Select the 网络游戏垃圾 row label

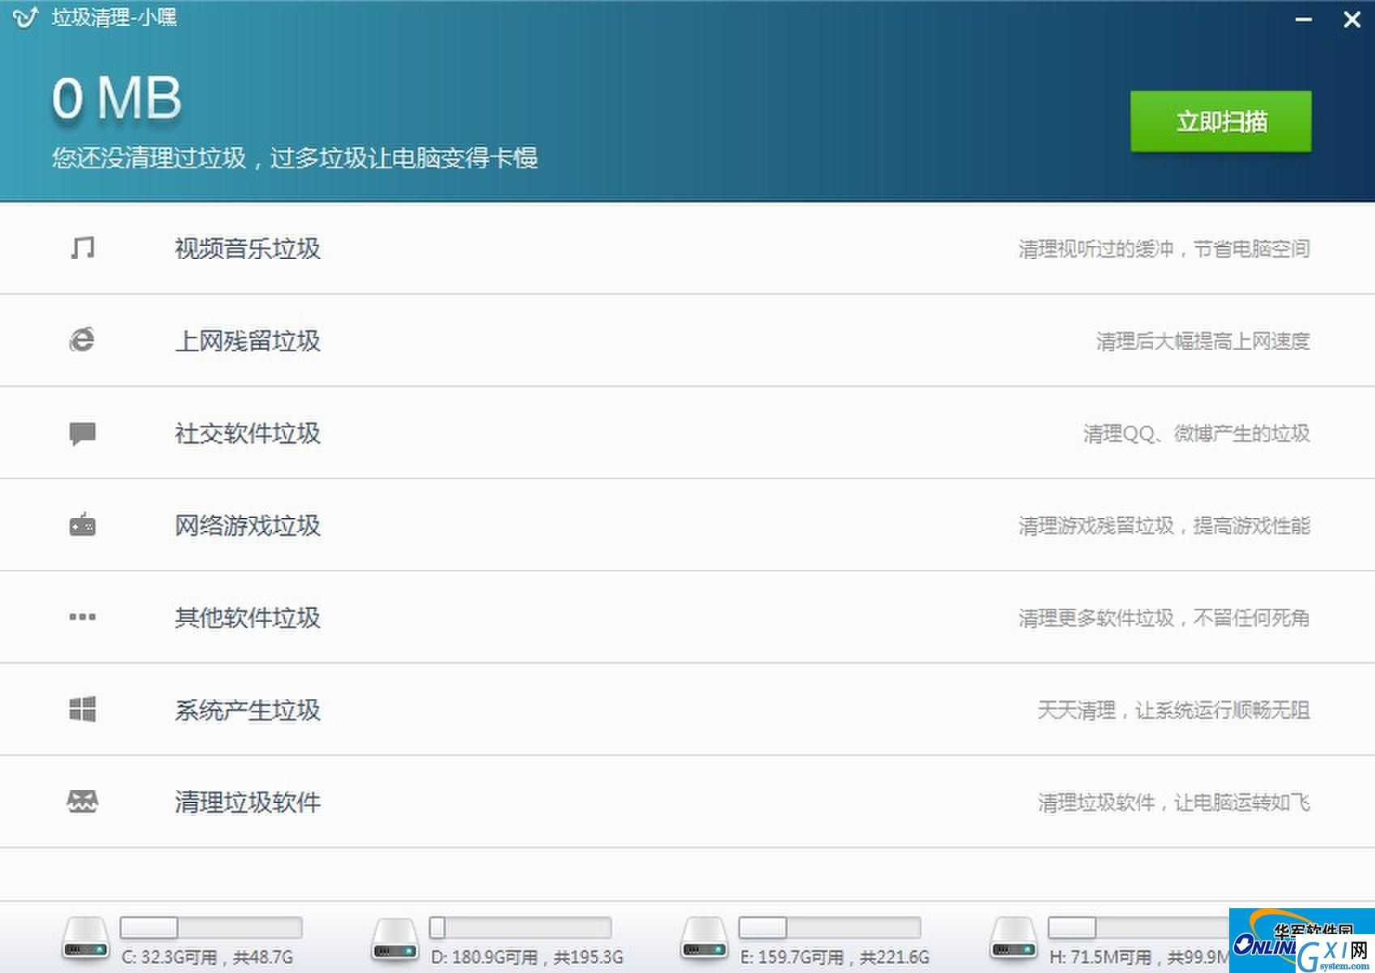pyautogui.click(x=248, y=525)
